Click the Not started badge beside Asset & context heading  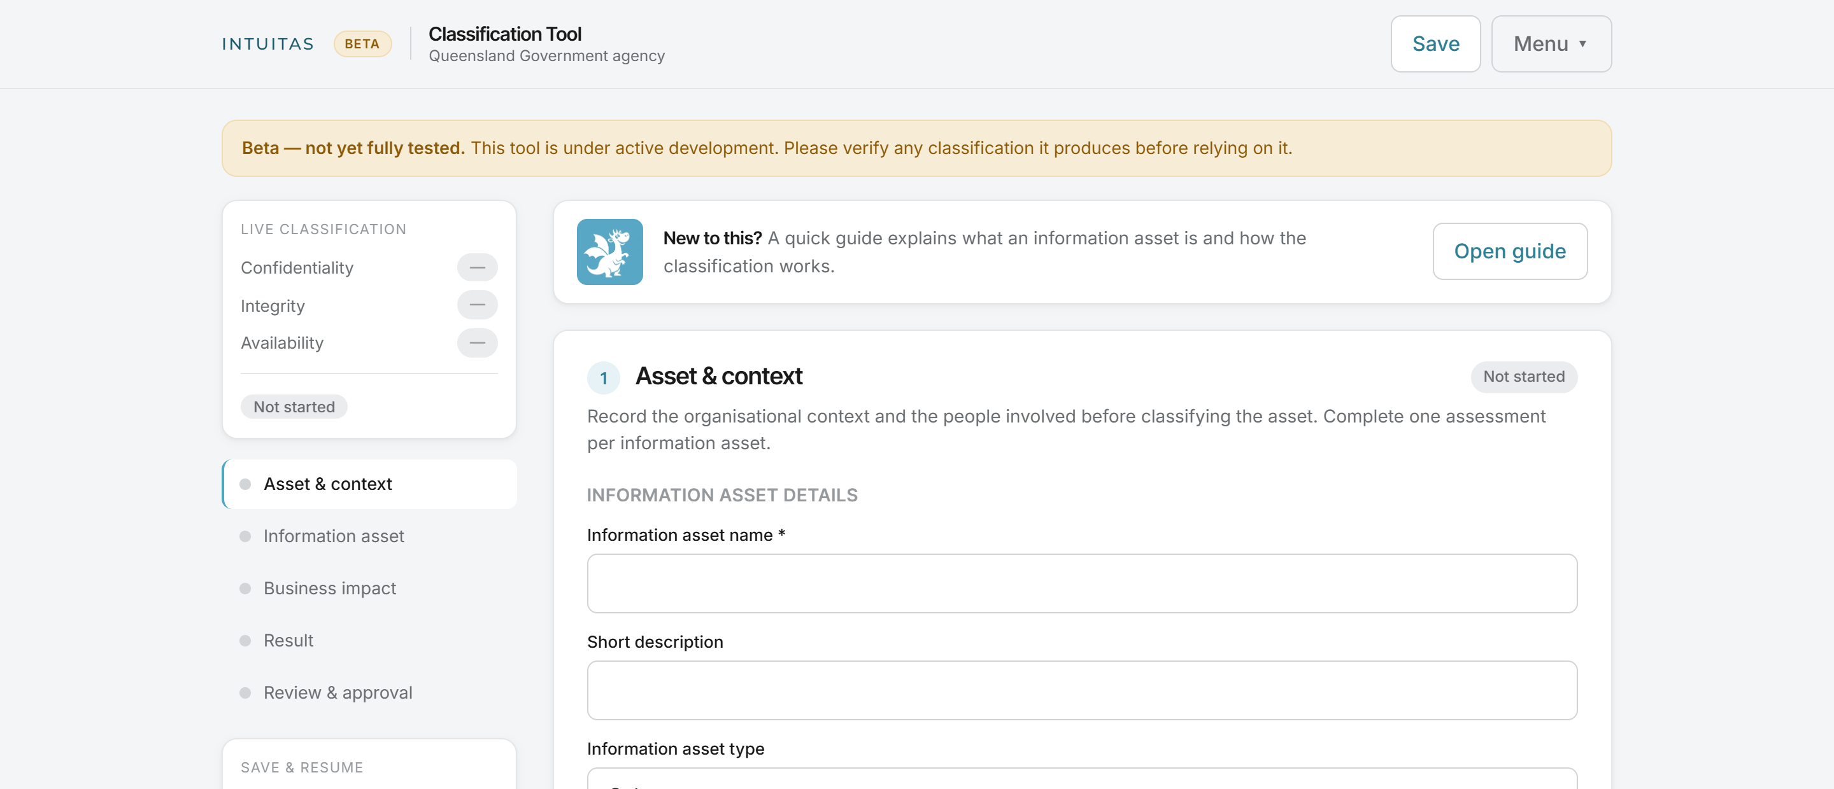(1524, 376)
